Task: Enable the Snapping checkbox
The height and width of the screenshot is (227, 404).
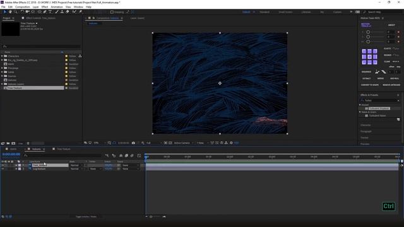Action: 112,12
